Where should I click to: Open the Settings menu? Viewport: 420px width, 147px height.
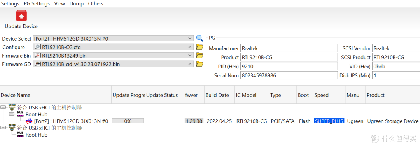(10, 4)
